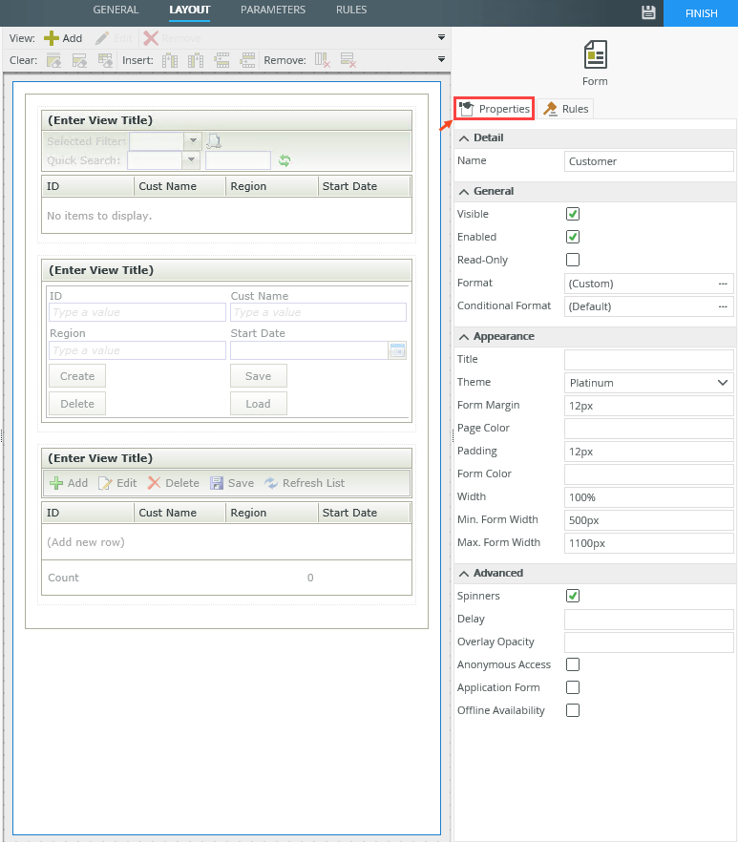Click the green refresh icon beside Quick Search
The height and width of the screenshot is (842, 738).
285,160
